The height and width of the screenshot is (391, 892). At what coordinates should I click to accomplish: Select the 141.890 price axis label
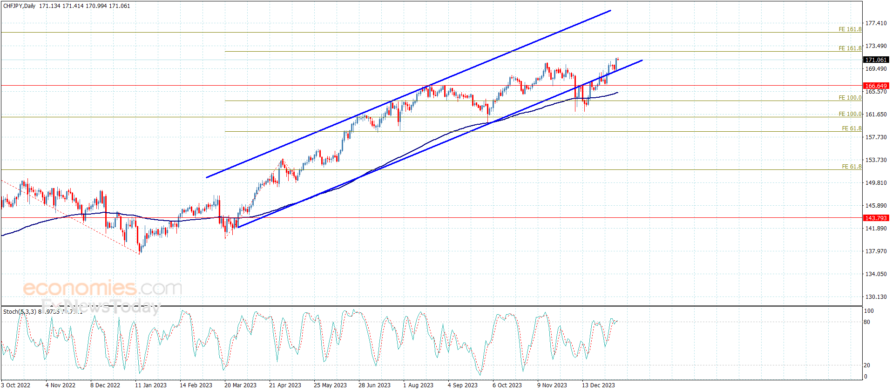click(x=876, y=229)
